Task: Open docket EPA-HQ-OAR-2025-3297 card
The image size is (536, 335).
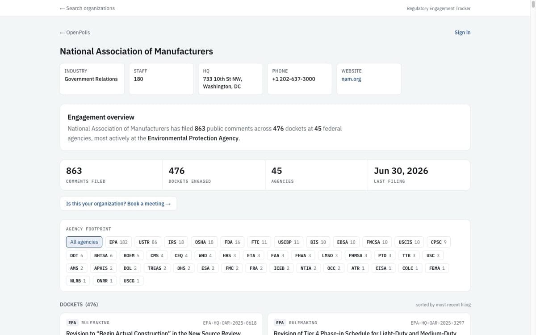Action: click(x=369, y=324)
